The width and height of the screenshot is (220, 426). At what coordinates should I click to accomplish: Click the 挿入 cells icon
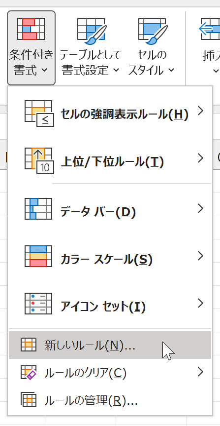[210, 29]
